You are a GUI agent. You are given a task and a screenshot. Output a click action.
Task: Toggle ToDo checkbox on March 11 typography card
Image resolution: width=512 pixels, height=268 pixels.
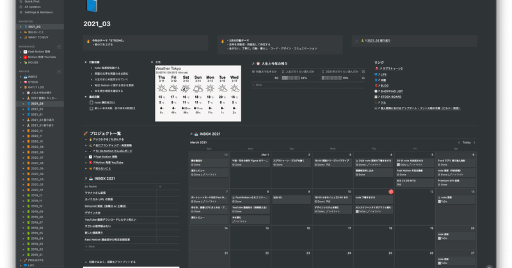(357, 212)
